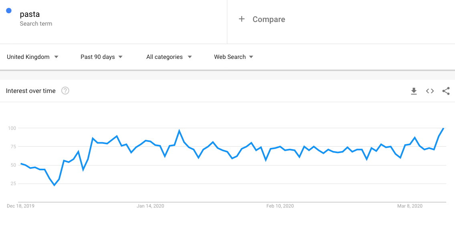The image size is (455, 230).
Task: Click the Feb 10, 2020 axis label
Action: (280, 206)
